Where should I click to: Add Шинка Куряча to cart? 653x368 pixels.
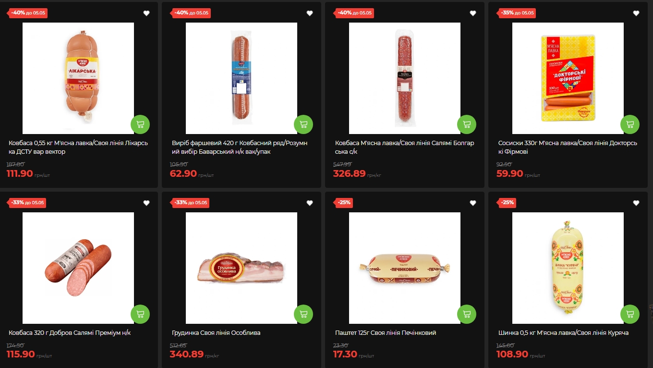pos(630,314)
